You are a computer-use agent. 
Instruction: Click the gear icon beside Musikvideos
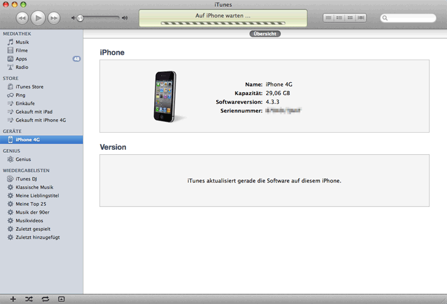(x=10, y=220)
